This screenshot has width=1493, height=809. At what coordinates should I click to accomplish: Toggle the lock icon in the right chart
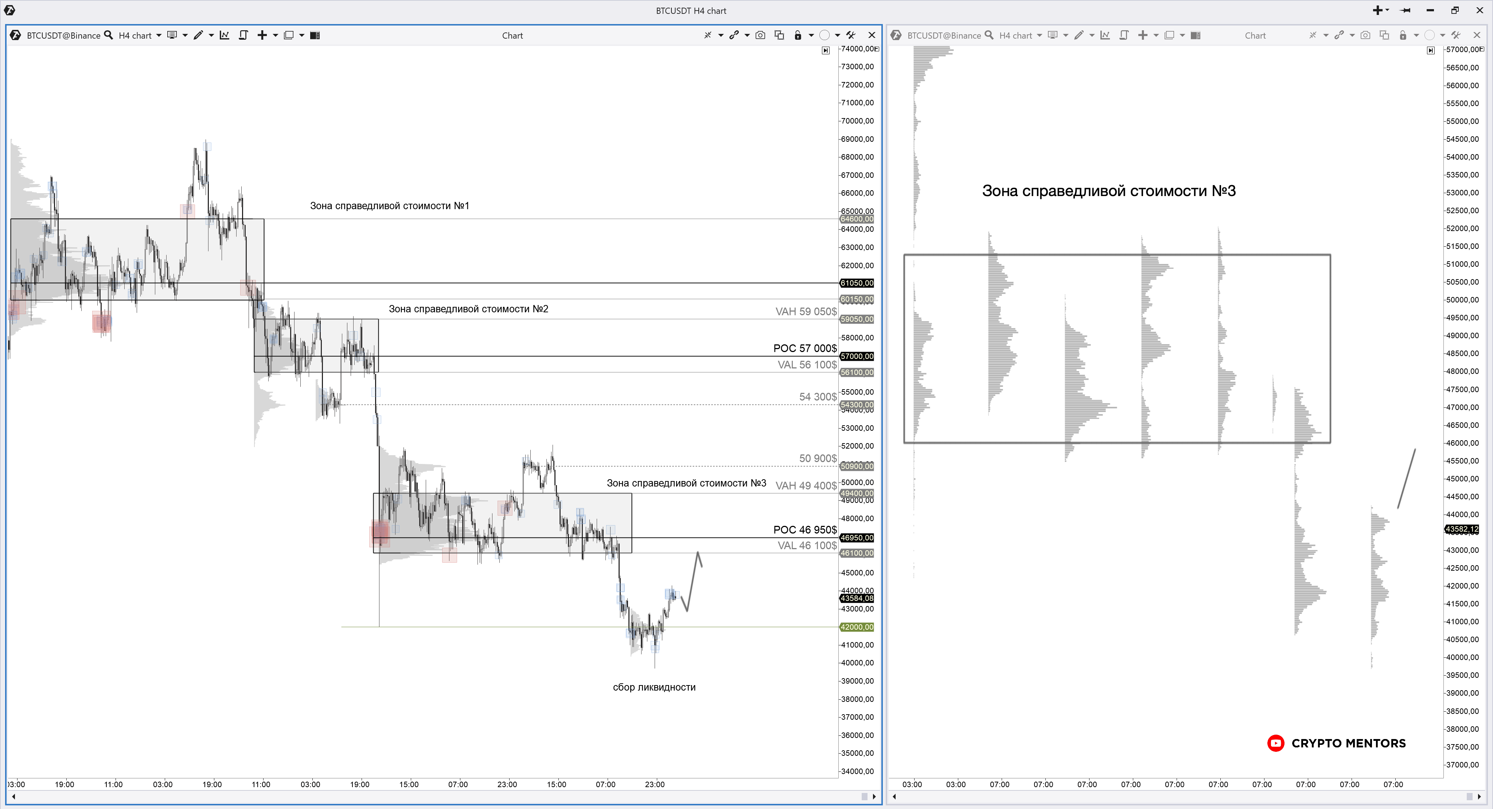pyautogui.click(x=1403, y=35)
